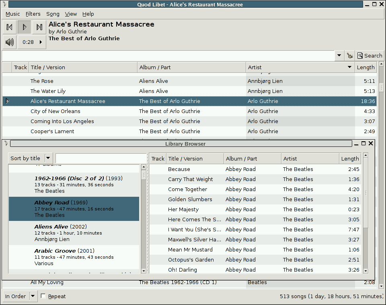This screenshot has width=386, height=305.
Task: Click the Quod Libet title bar icon
Action: (x=4, y=4)
